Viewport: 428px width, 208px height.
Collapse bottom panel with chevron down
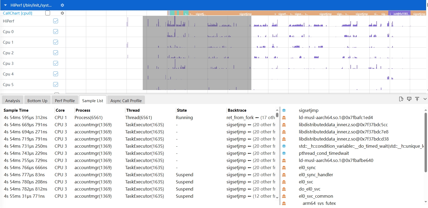[425, 99]
